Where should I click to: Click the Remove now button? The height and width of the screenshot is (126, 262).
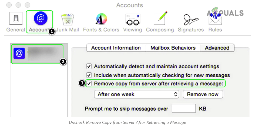click(203, 94)
